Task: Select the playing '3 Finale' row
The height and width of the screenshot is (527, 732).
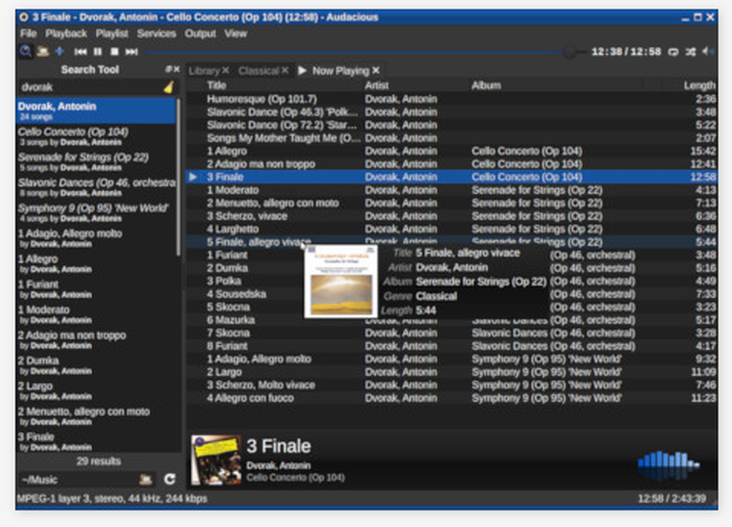Action: (x=452, y=177)
